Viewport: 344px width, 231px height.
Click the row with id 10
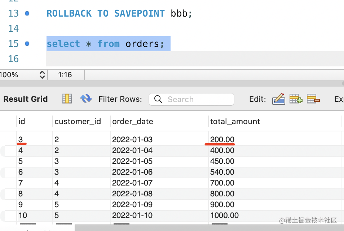click(23, 215)
